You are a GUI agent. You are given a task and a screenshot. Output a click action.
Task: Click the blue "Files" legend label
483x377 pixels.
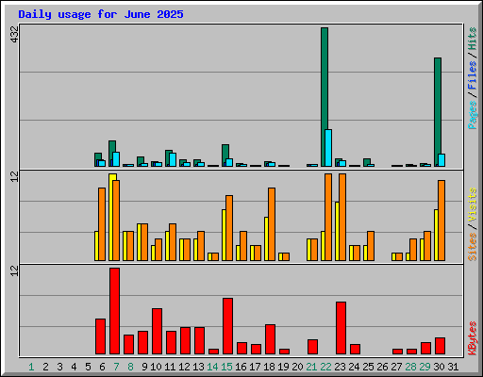pos(473,75)
